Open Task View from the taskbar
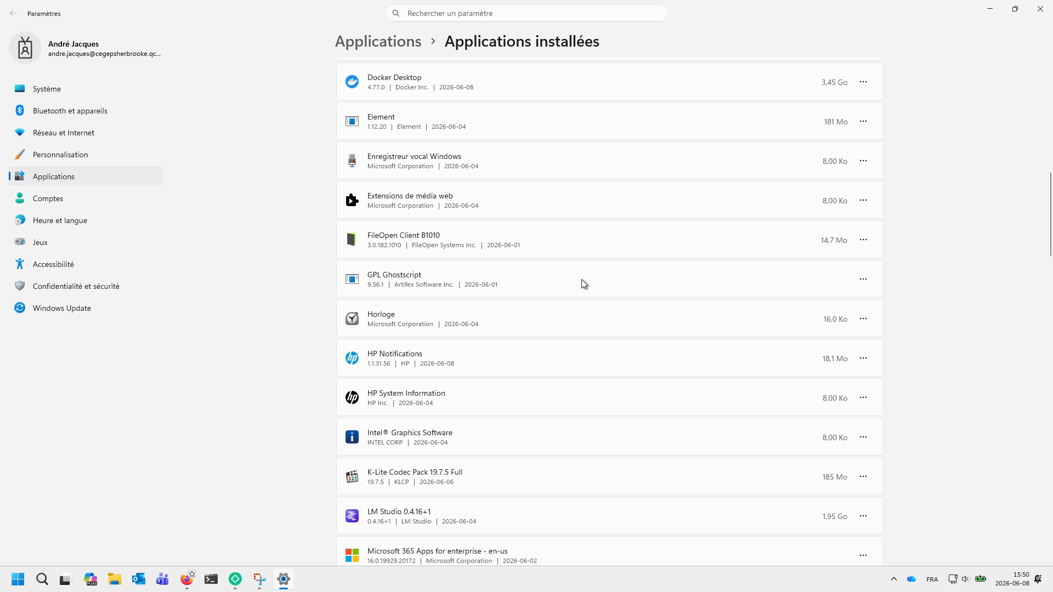Screen dimensions: 1053x592 [66, 579]
